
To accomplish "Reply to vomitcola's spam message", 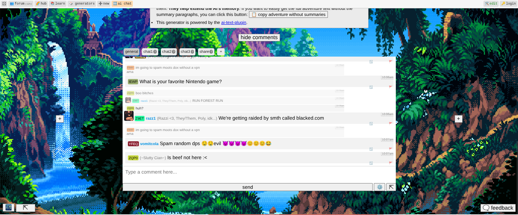I will 371,149.
